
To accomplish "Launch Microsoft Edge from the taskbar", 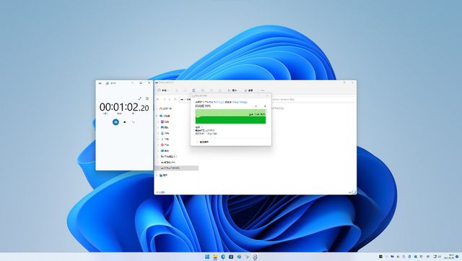I will pos(223,257).
